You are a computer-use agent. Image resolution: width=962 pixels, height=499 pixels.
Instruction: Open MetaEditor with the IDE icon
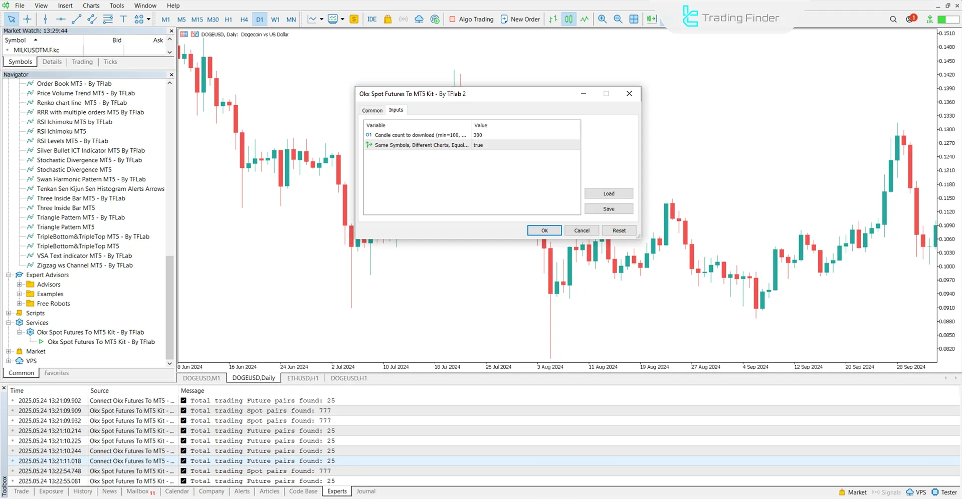(372, 19)
